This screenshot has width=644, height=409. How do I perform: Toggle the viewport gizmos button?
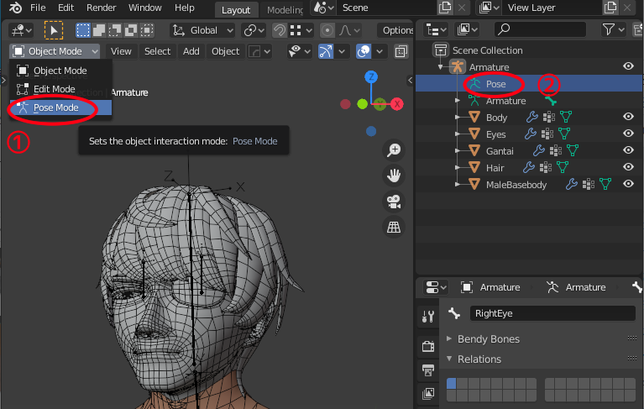coord(325,51)
